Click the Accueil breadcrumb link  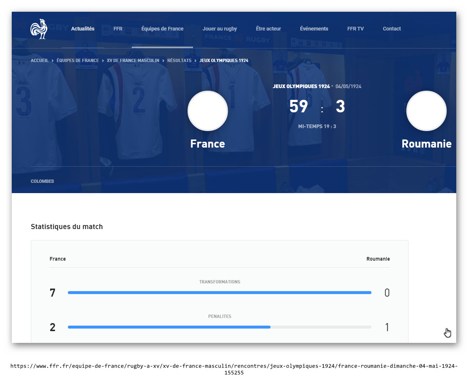pyautogui.click(x=40, y=61)
